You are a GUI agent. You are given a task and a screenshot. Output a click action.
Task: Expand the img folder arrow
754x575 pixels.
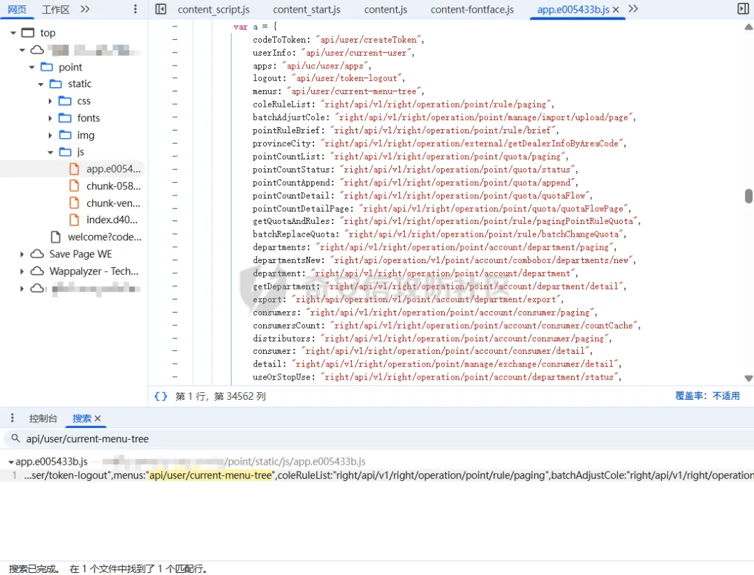pos(50,135)
